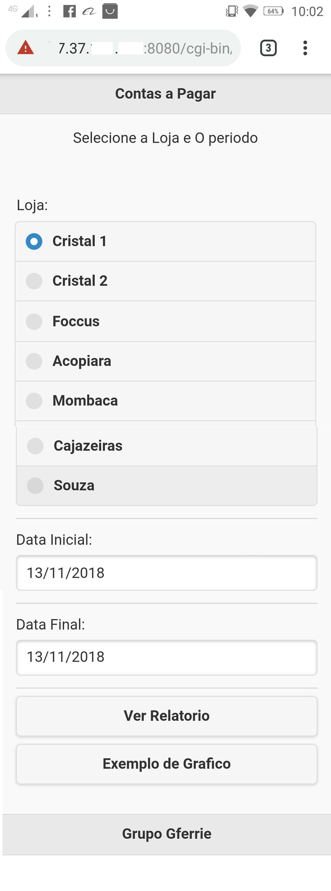Screen dimensions: 331x891
Task: Tap the Facebook notification icon
Action: tap(69, 11)
